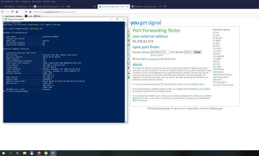Screen dimensions: 259x156
Task: Close the F668 tab
Action: [95, 6]
